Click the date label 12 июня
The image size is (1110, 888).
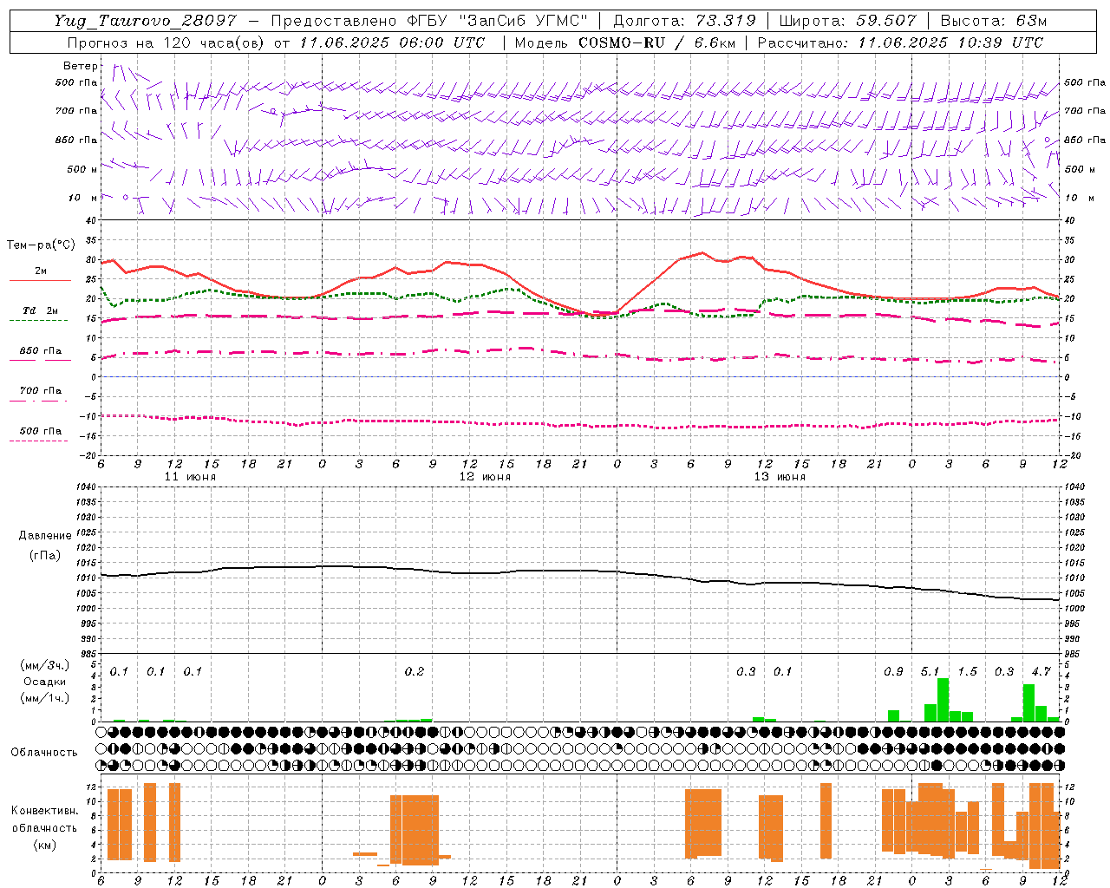[485, 477]
